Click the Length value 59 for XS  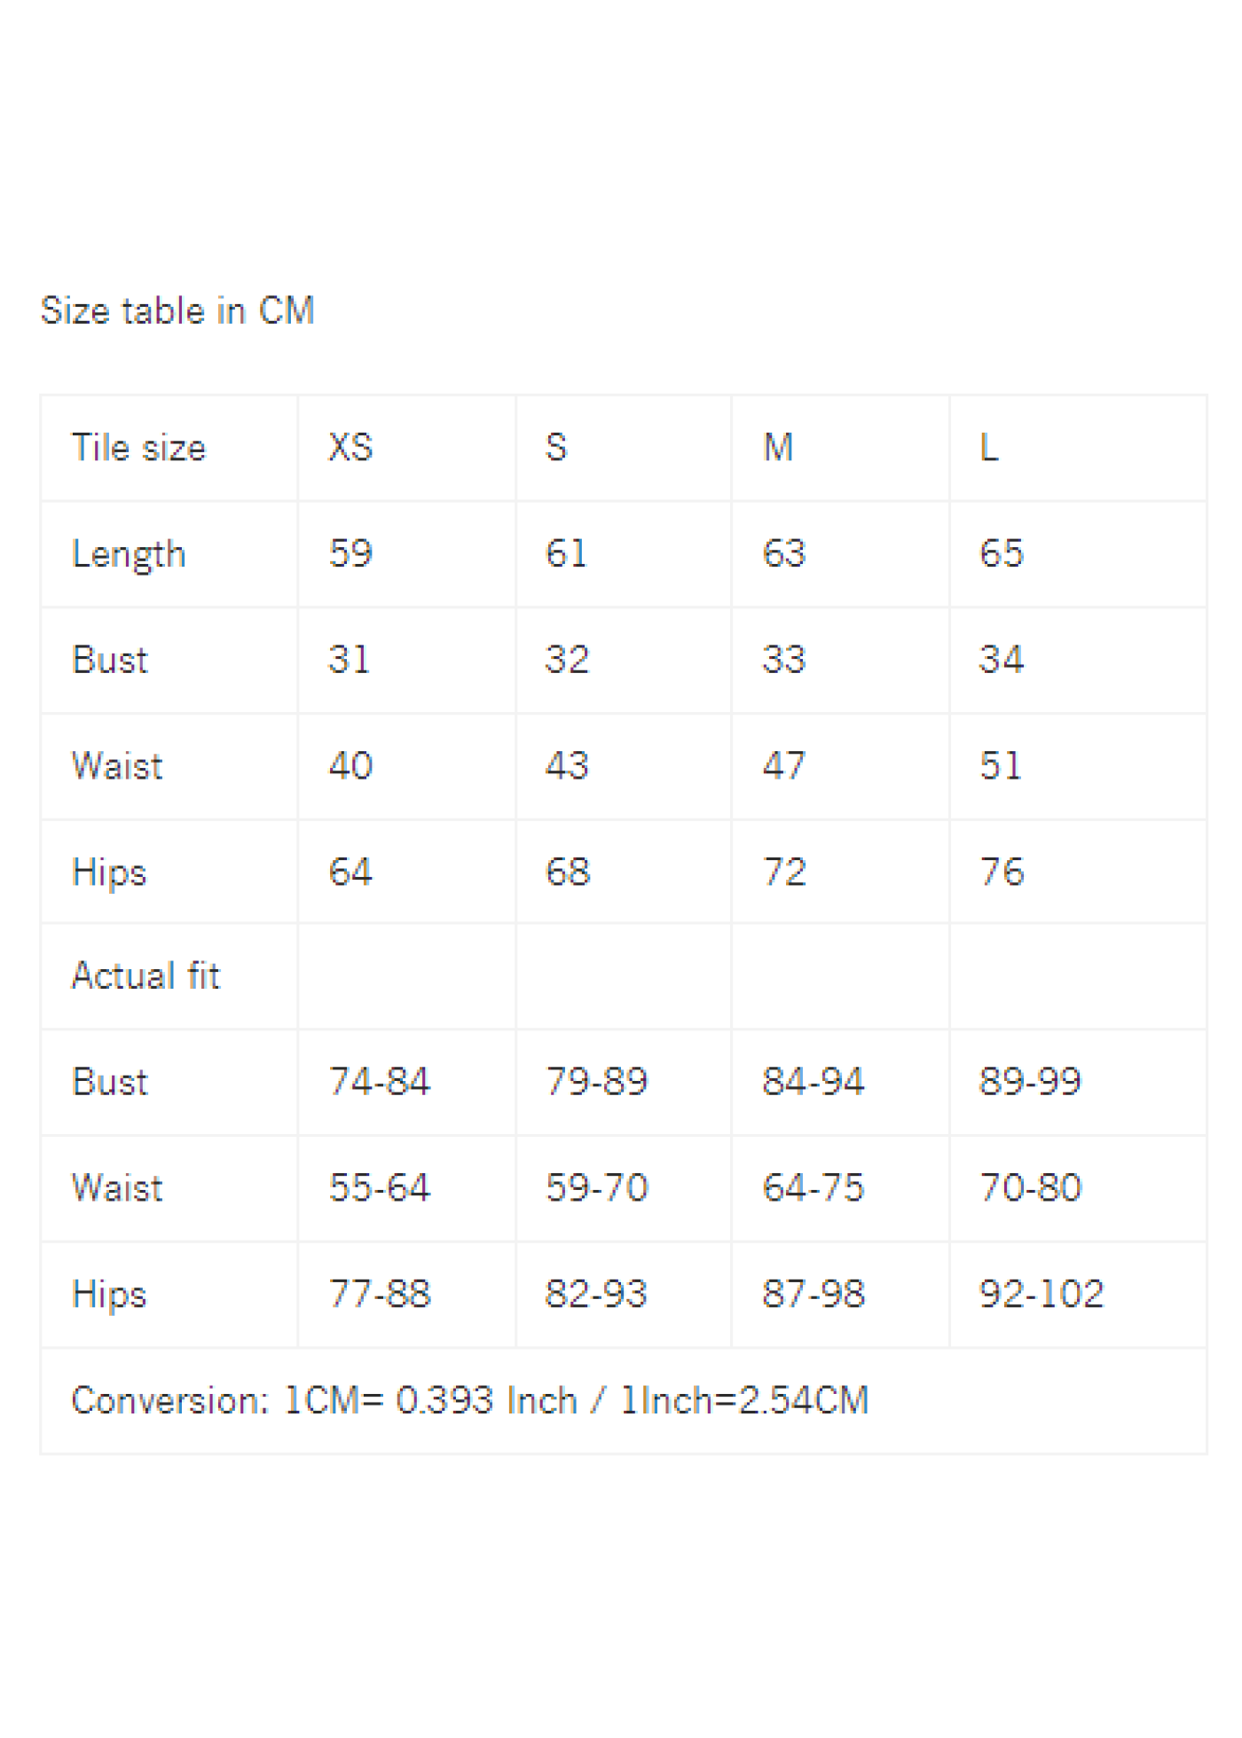click(x=350, y=553)
